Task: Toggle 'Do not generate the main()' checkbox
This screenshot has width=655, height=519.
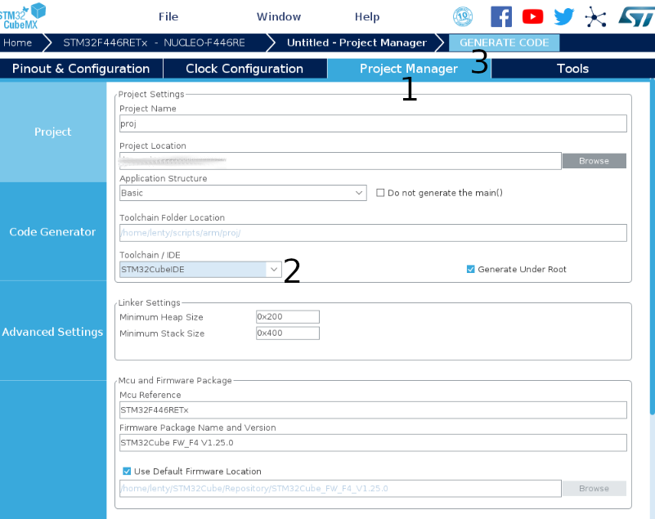Action: [x=380, y=193]
